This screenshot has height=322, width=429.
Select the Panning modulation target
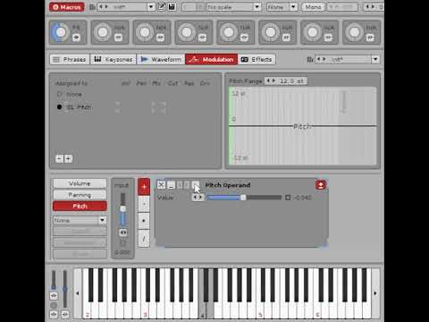tap(80, 195)
